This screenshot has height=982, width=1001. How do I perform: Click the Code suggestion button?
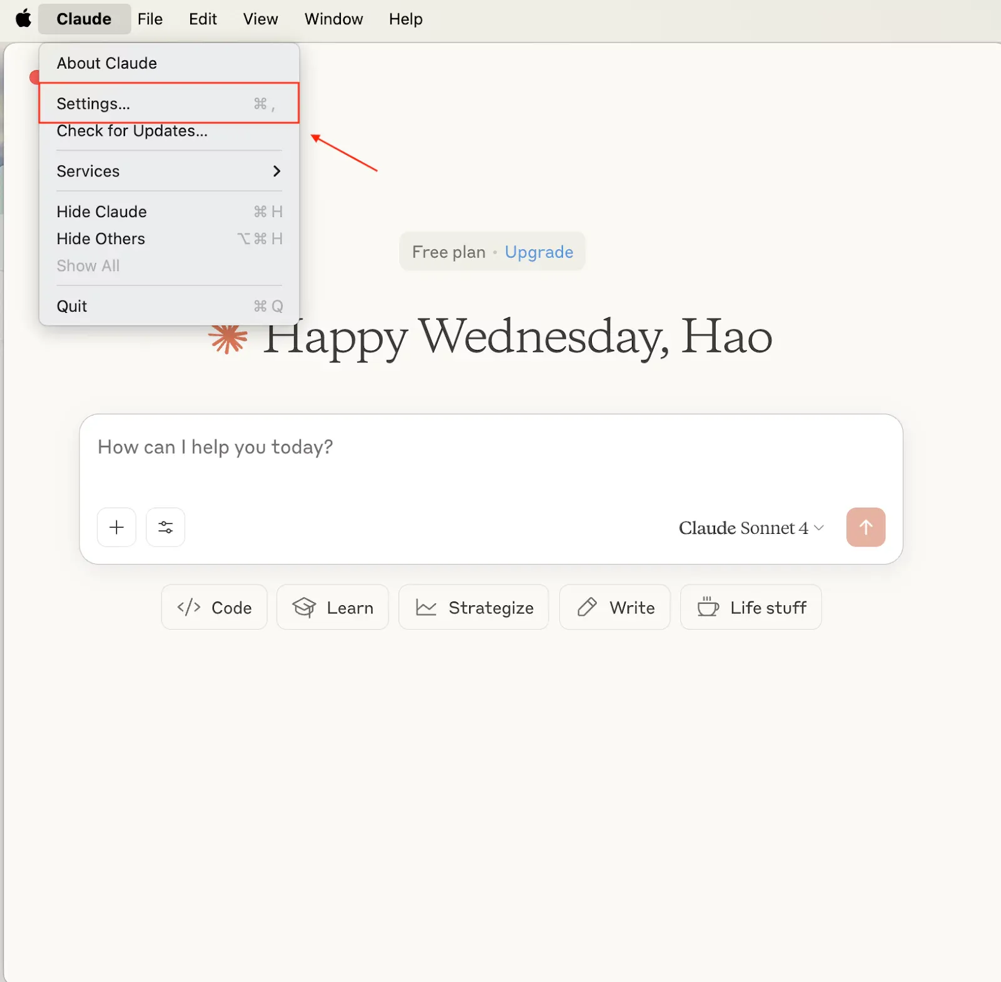[x=214, y=607]
